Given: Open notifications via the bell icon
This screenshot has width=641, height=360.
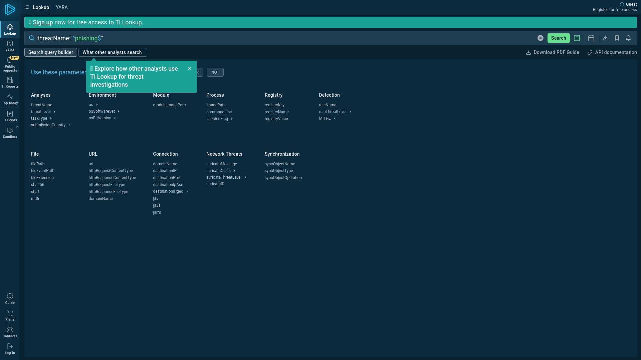Looking at the screenshot, I should pyautogui.click(x=629, y=38).
